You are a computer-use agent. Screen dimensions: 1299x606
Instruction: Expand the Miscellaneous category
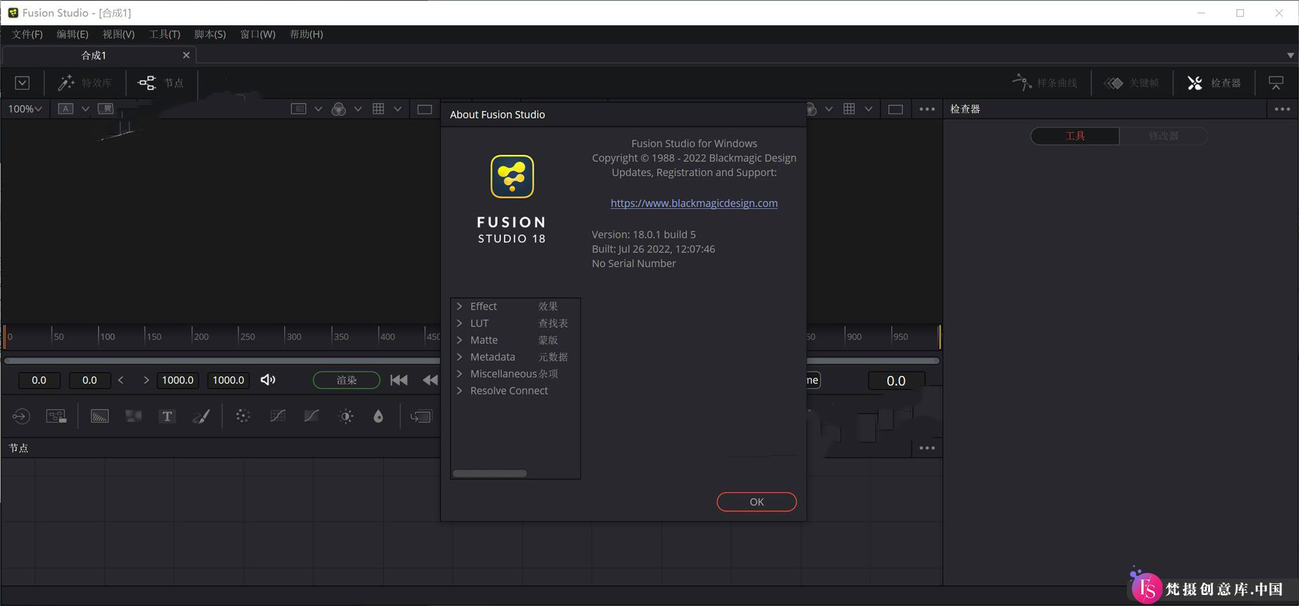pyautogui.click(x=459, y=374)
